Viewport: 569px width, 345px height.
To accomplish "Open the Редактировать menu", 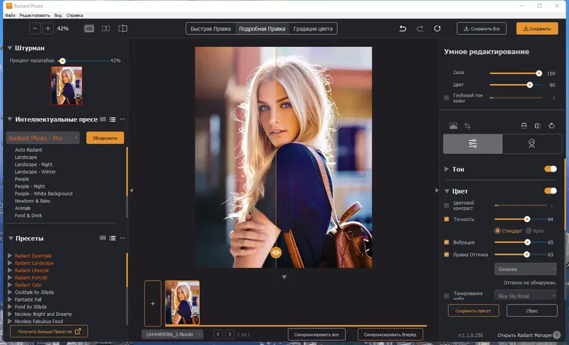I will (x=34, y=15).
